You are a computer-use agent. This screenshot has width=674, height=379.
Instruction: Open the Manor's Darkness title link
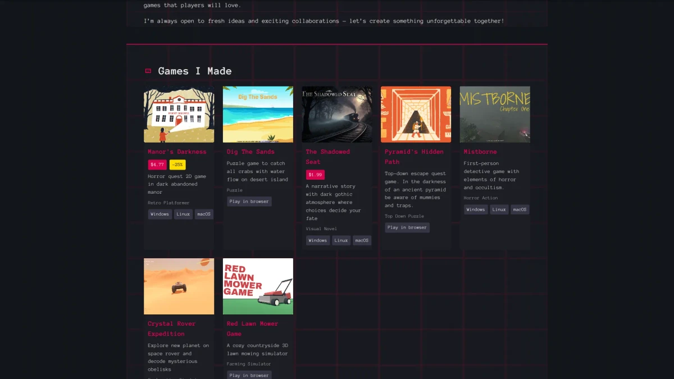click(177, 152)
